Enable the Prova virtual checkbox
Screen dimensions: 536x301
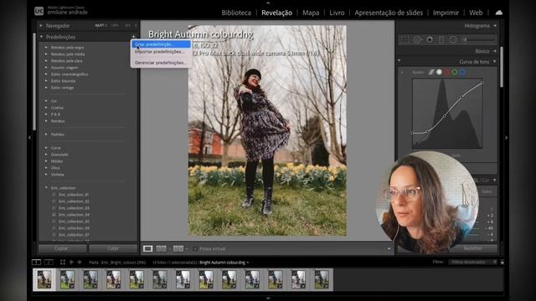pos(195,249)
